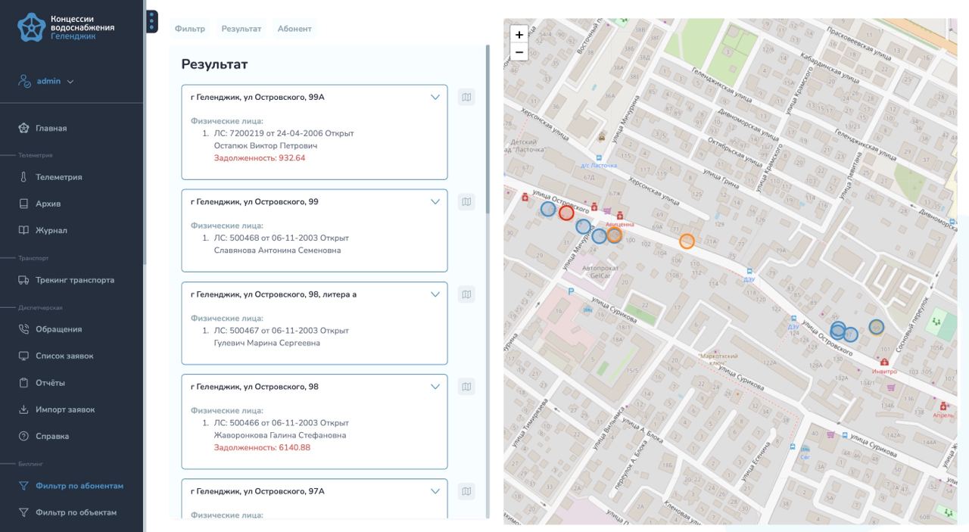Click the three-dot sidebar collapse handle
This screenshot has height=532, width=969.
pyautogui.click(x=152, y=21)
